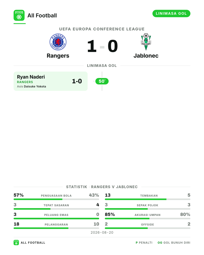Click the small All Football footer icon
The image size is (204, 255).
coord(16,243)
